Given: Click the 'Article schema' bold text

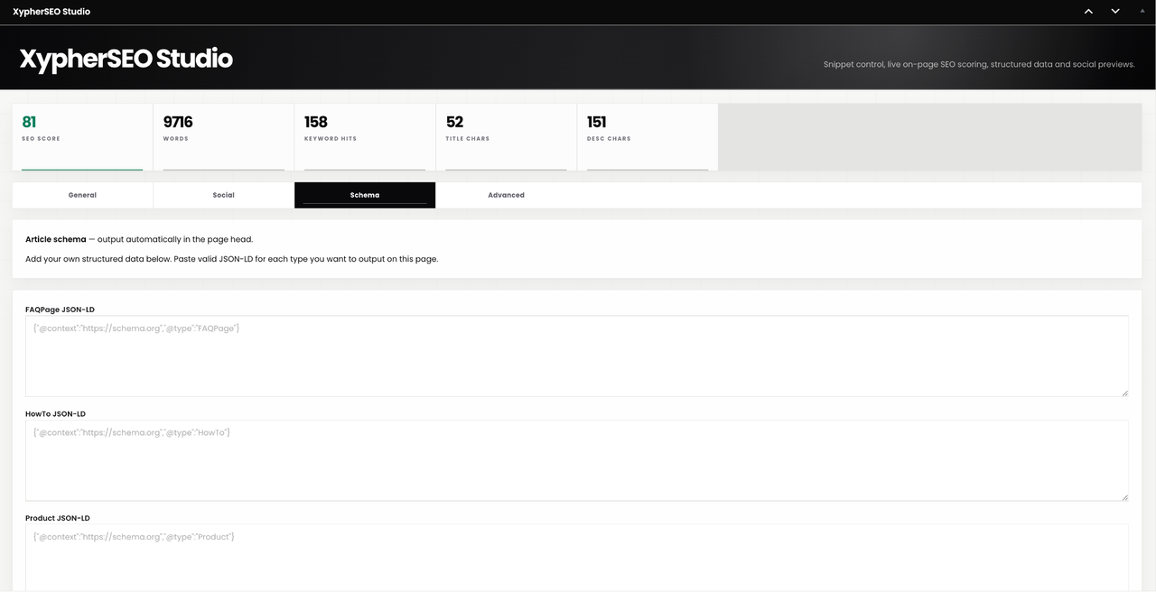Looking at the screenshot, I should (56, 239).
